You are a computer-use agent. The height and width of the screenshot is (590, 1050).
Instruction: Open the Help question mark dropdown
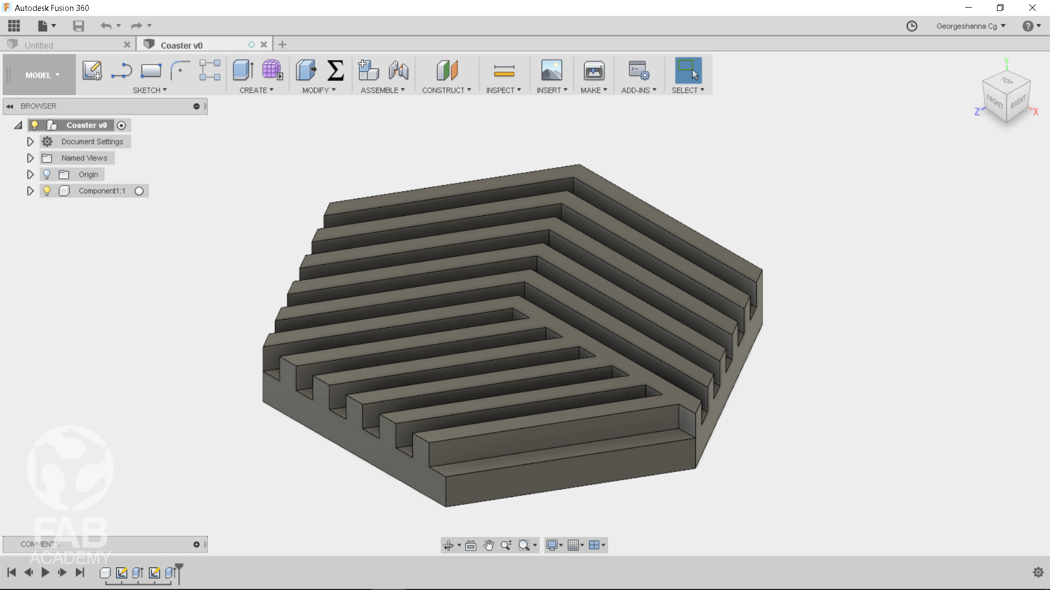[1031, 26]
